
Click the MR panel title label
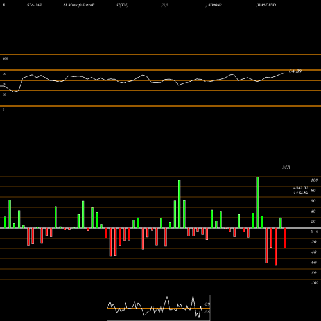[x=286, y=167]
